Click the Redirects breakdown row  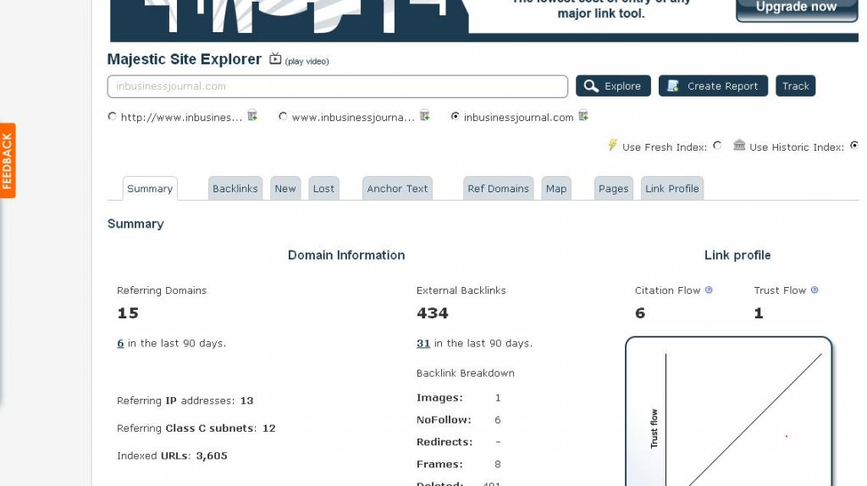pyautogui.click(x=459, y=442)
